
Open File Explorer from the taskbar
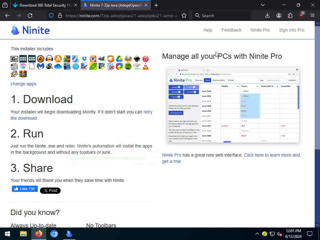pos(23,234)
